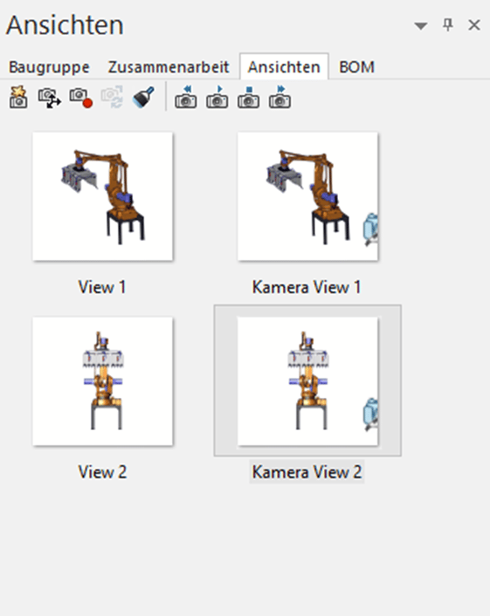This screenshot has height=616, width=490.
Task: Close the Ansichten panel
Action: click(474, 25)
